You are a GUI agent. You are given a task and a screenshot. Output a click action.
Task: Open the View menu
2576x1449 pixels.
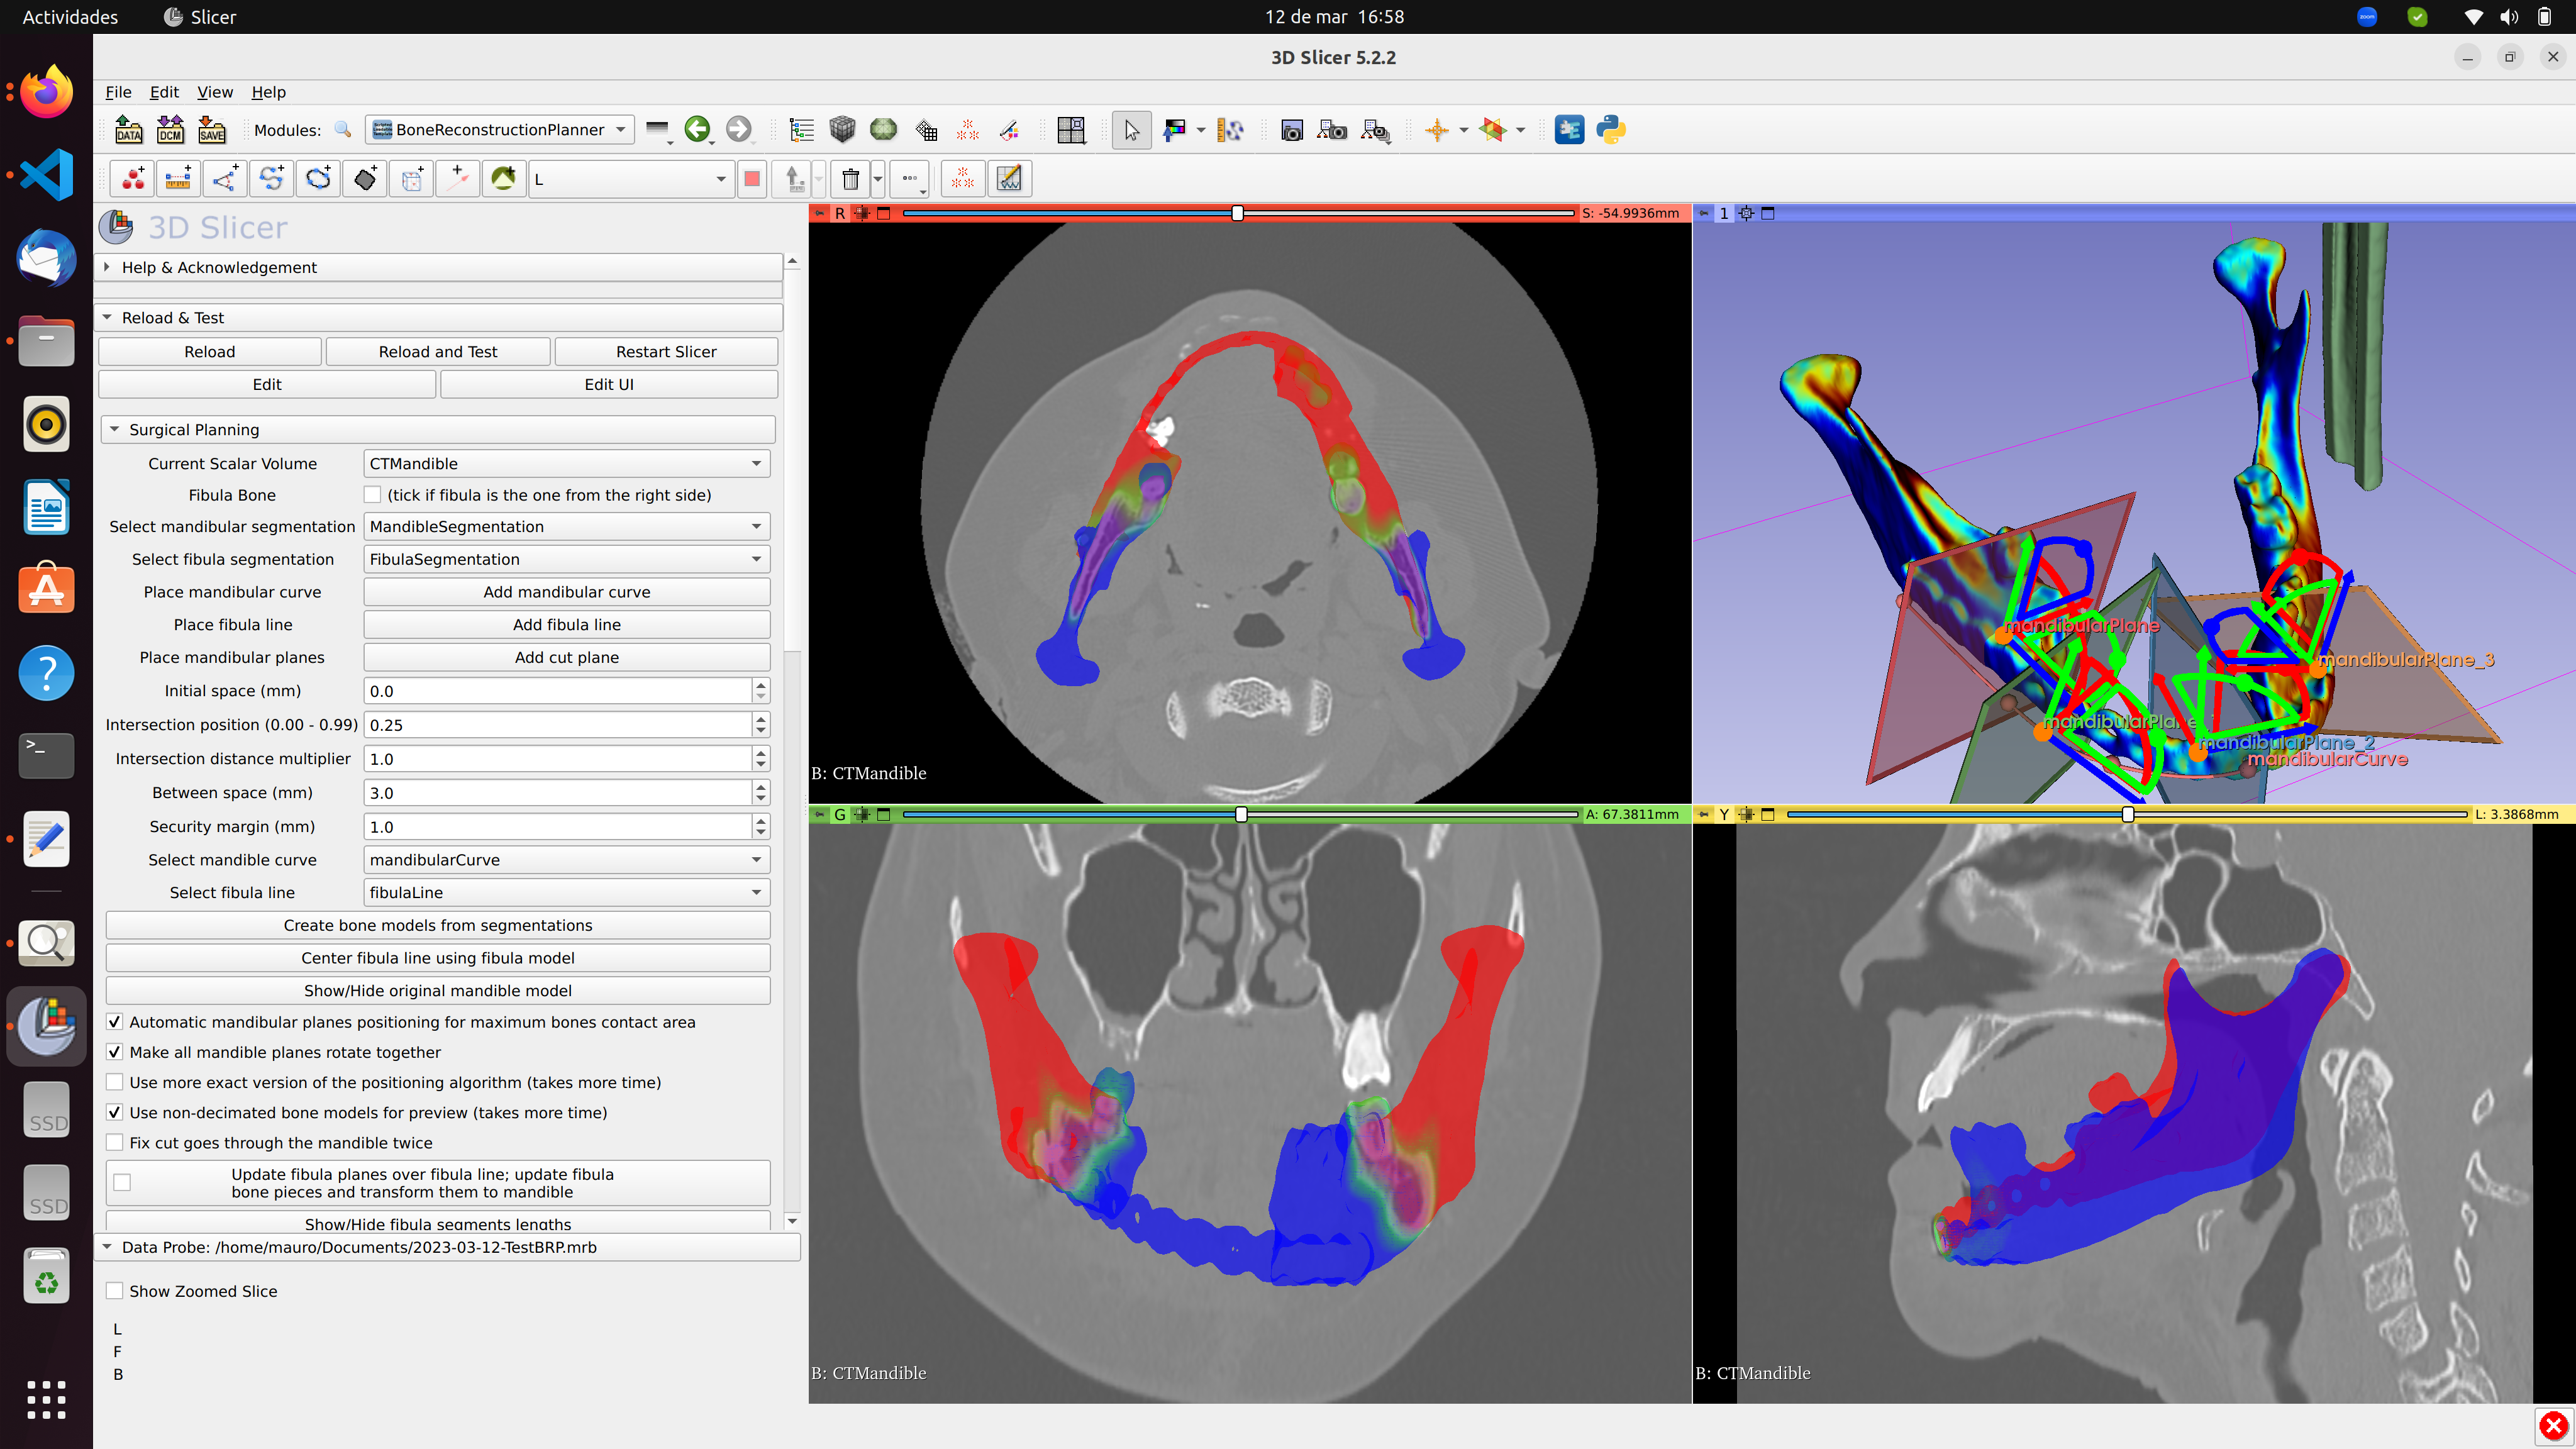click(x=214, y=92)
